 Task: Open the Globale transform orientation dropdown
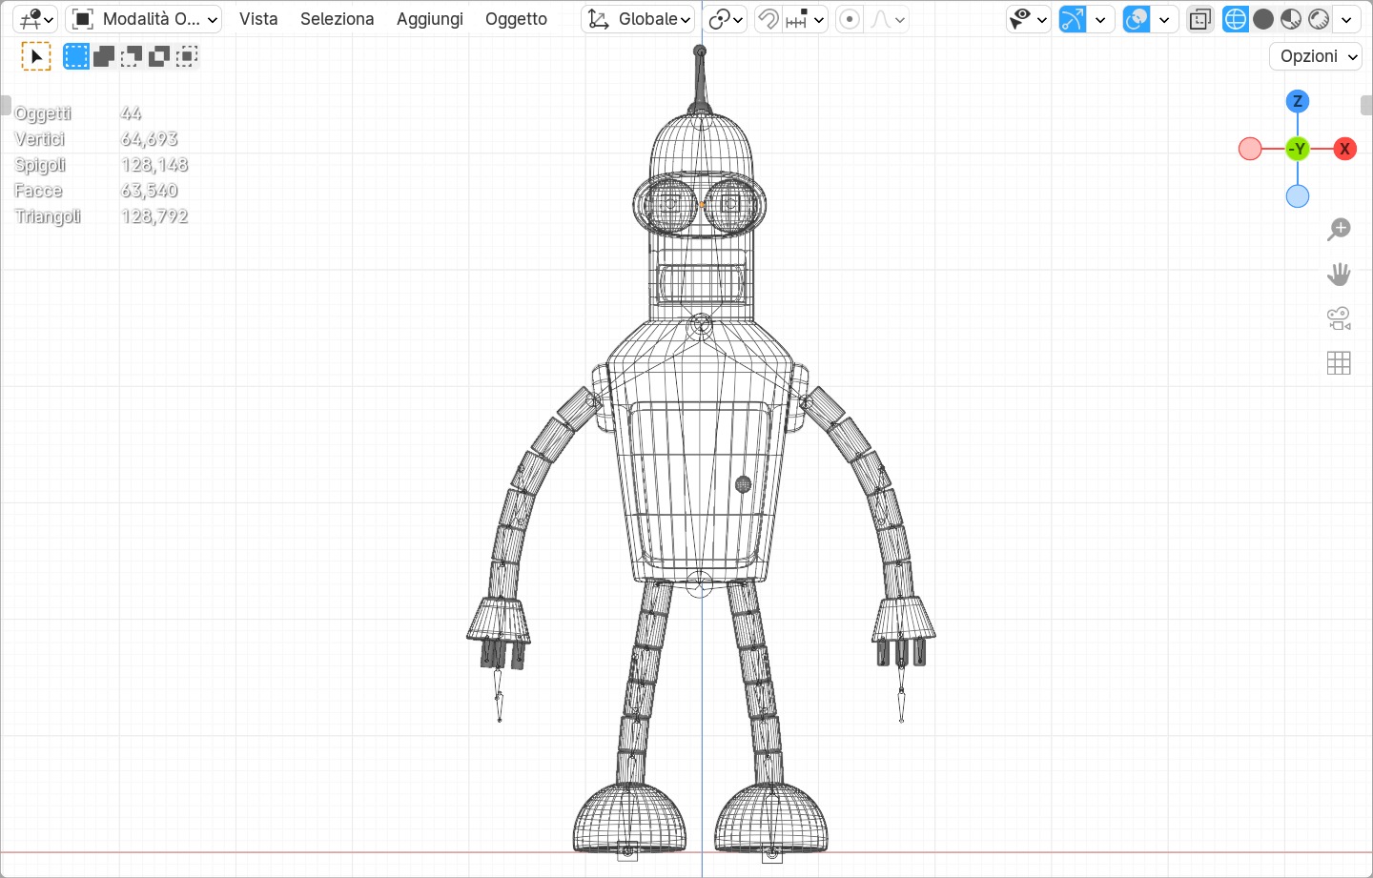(x=638, y=19)
